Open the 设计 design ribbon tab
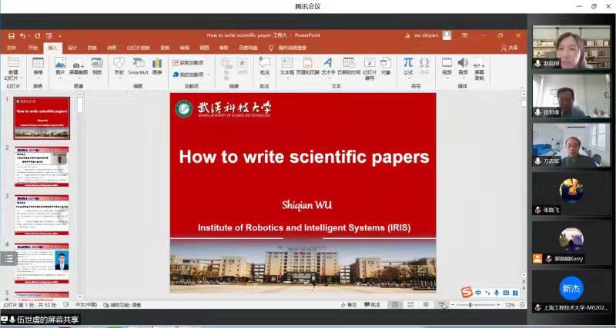Image resolution: width=616 pixels, height=328 pixels. 72,48
